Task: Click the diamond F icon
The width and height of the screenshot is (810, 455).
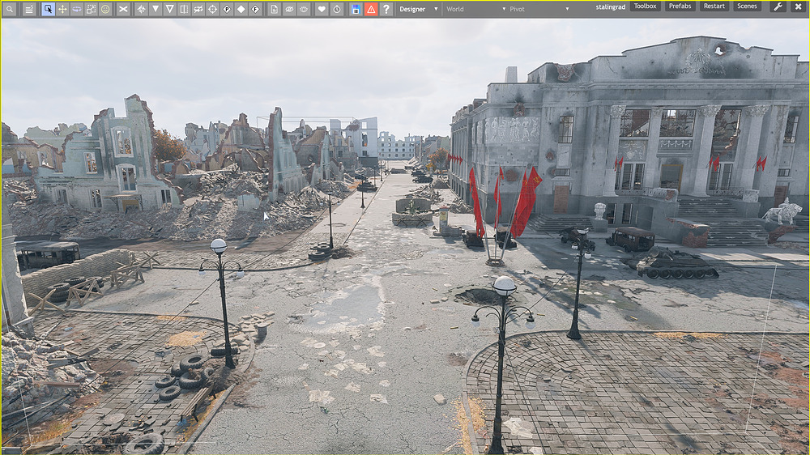Action: (x=255, y=9)
